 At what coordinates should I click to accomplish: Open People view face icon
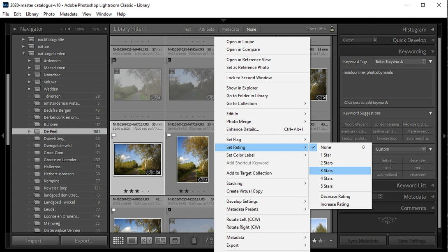(x=175, y=241)
